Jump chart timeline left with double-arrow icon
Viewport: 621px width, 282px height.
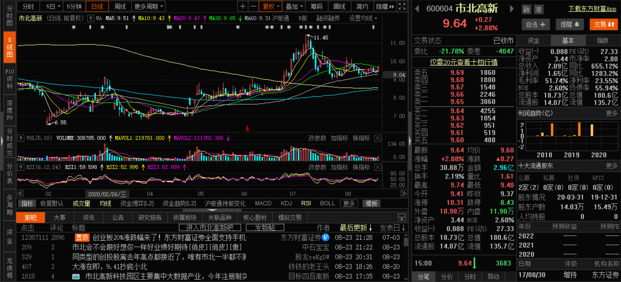(20, 194)
